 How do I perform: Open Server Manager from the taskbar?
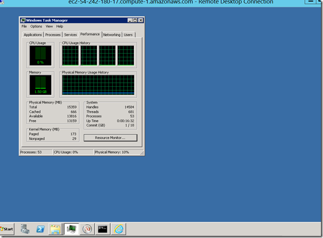tap(25, 229)
